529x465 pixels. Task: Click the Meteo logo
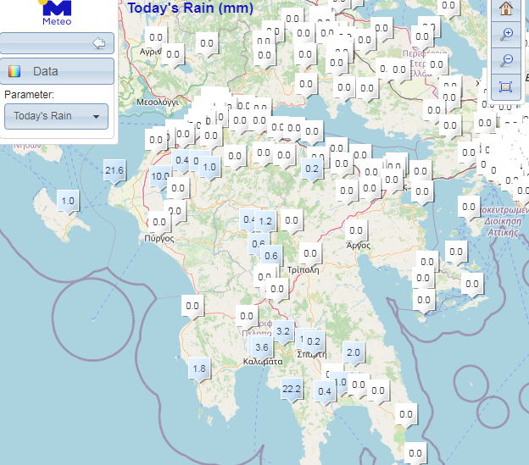pyautogui.click(x=57, y=14)
